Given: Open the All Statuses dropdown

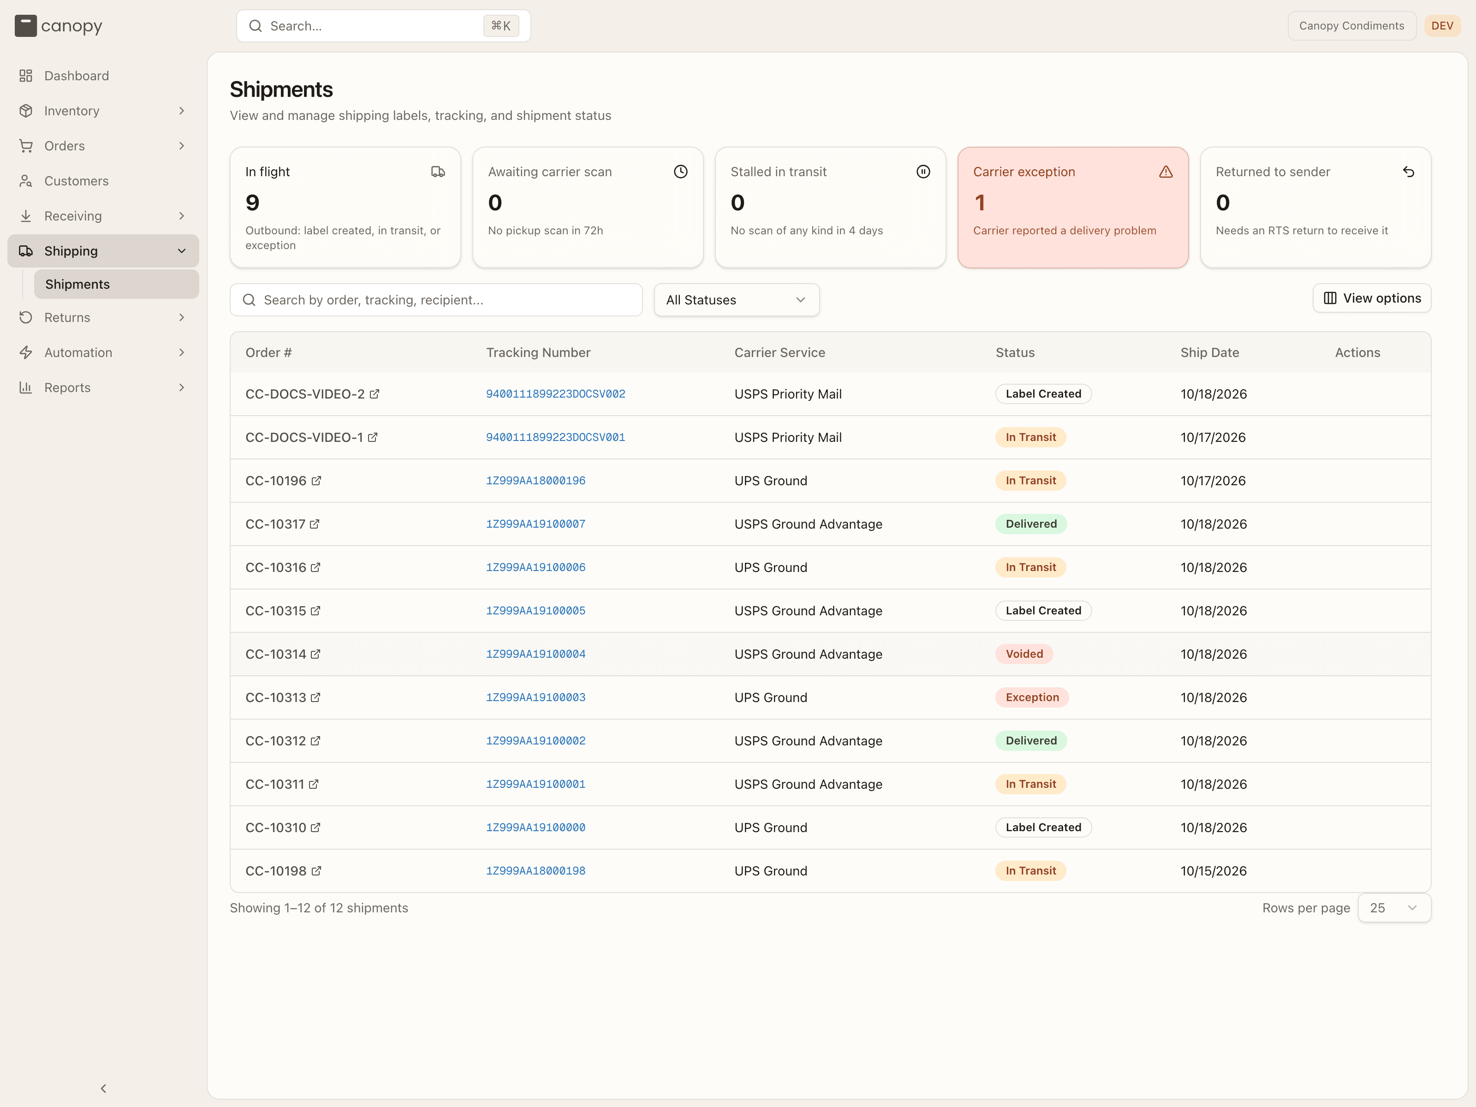Looking at the screenshot, I should click(737, 300).
